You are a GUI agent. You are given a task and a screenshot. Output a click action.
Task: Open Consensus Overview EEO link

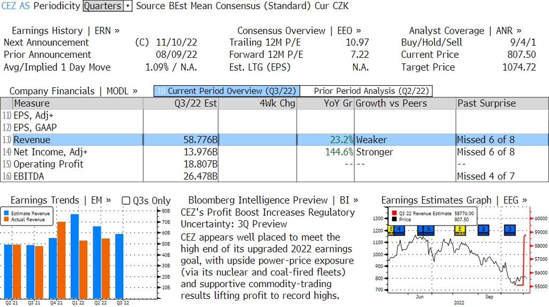299,31
